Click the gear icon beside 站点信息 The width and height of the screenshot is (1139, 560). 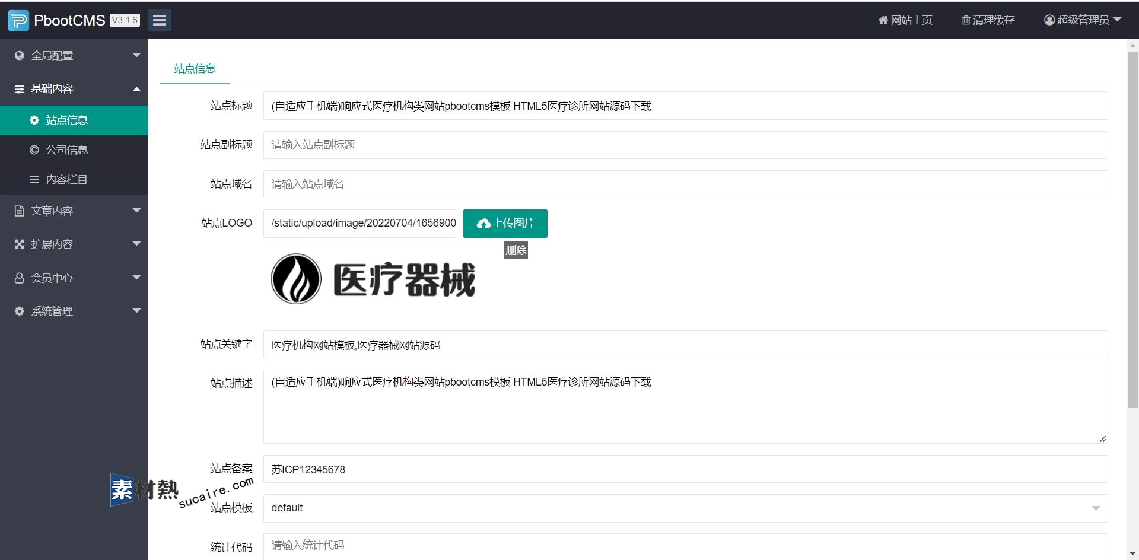pos(34,120)
